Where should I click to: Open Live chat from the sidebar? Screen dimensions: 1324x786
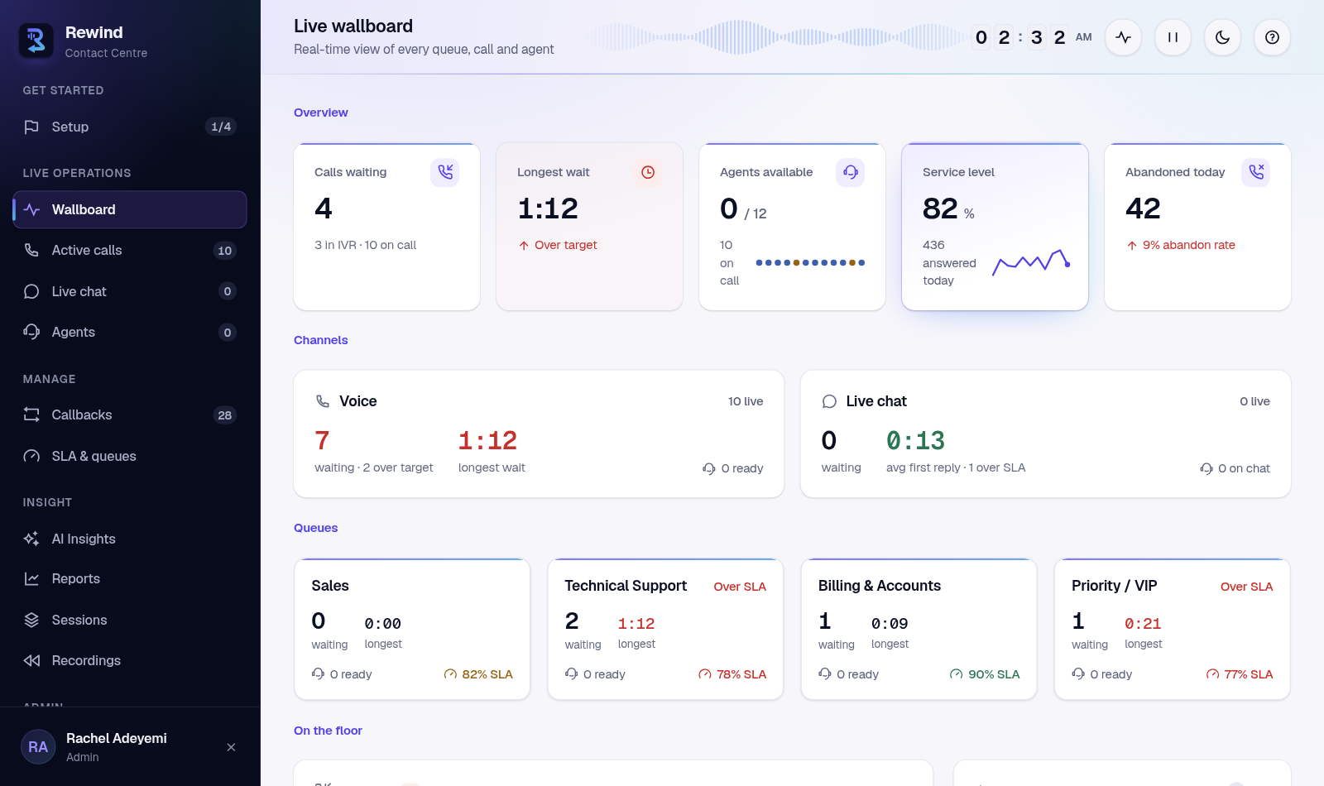[x=130, y=291]
